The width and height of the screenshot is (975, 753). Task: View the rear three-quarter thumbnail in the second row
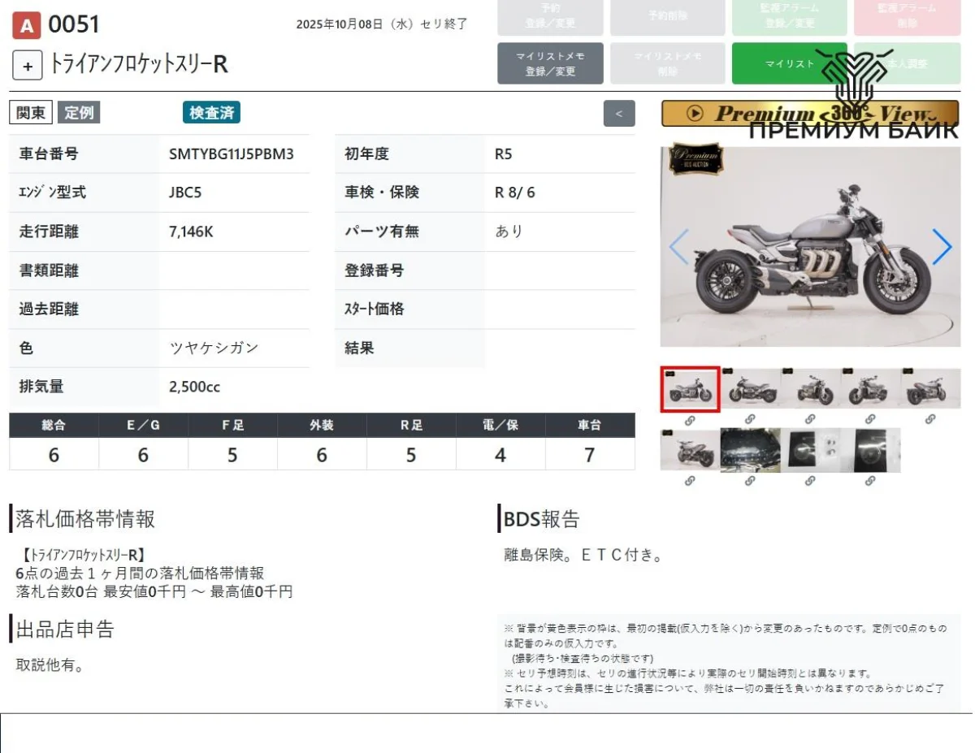[690, 450]
